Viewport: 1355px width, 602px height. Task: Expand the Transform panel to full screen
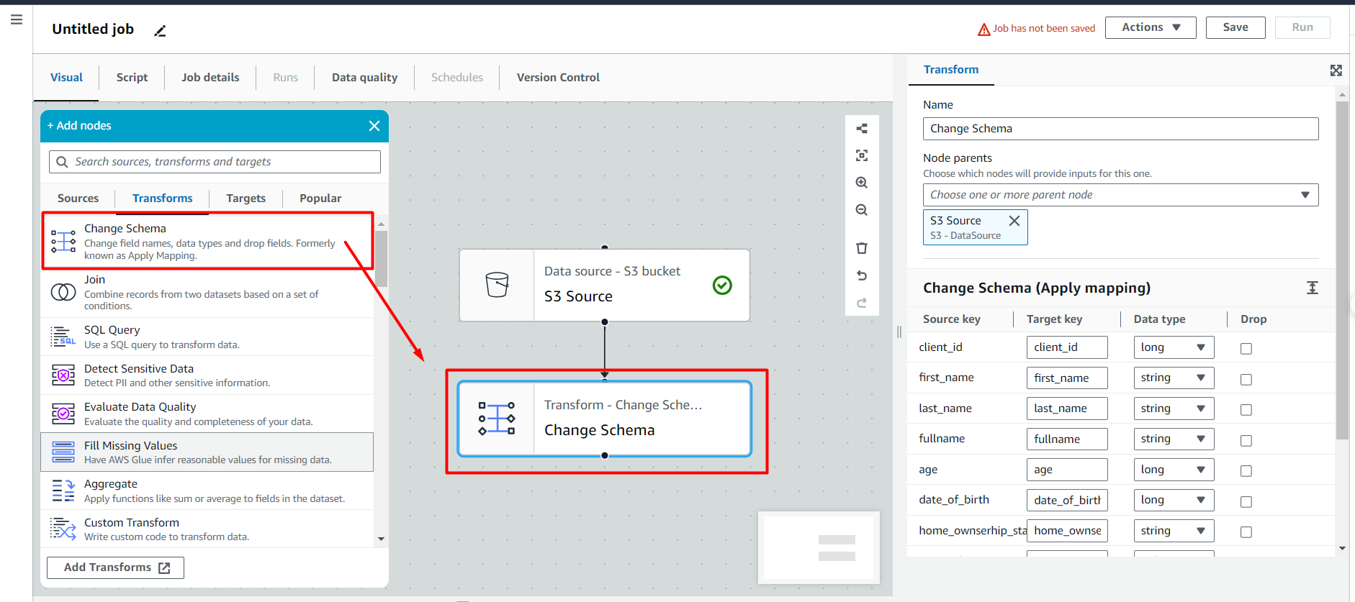tap(1336, 70)
